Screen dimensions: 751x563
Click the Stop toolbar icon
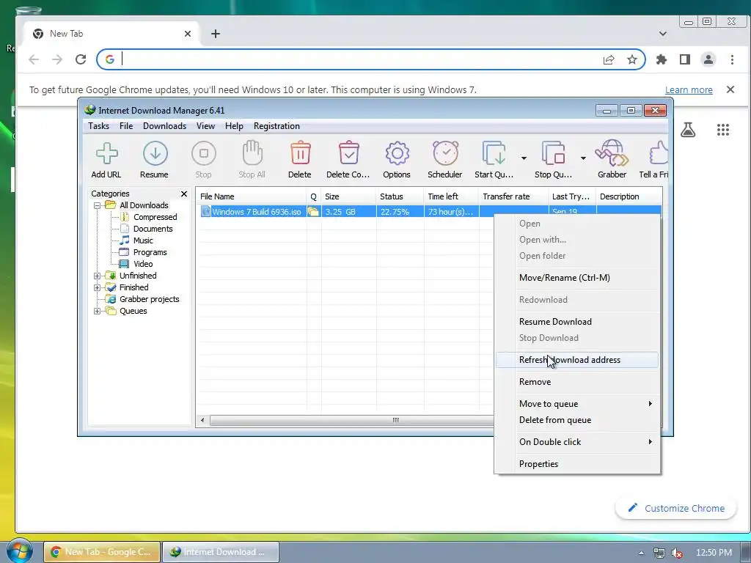coord(204,153)
